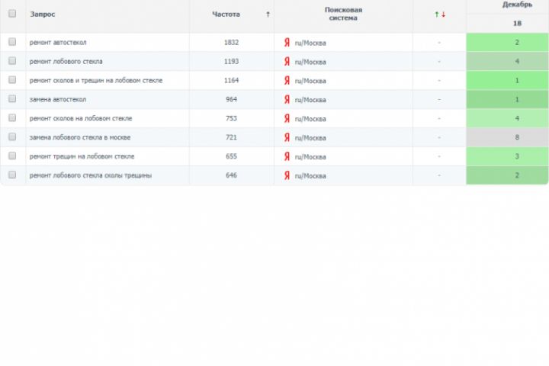This screenshot has width=549, height=366.
Task: Click ru/Москва in the 646 frequency row
Action: [310, 176]
